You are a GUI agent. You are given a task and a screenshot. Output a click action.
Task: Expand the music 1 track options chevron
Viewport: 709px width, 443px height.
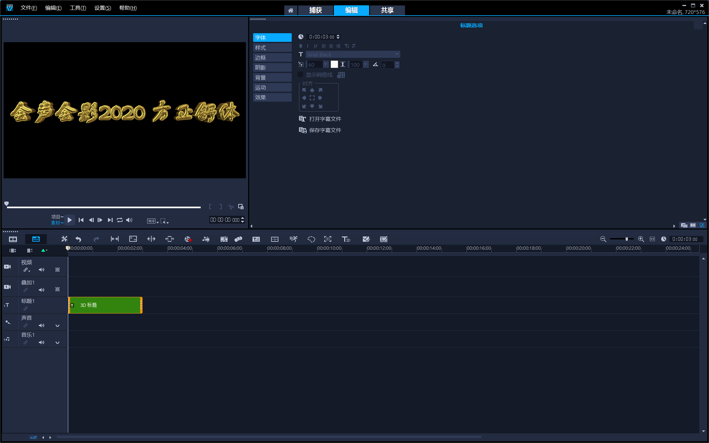coord(57,343)
